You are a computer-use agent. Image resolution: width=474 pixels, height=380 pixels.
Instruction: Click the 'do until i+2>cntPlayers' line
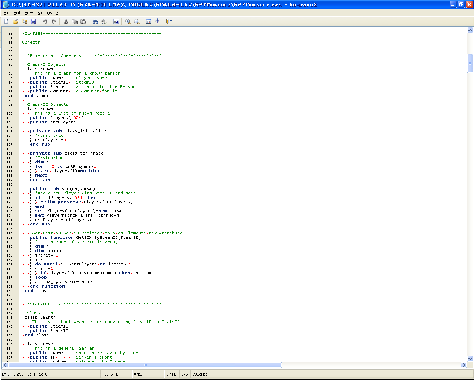(83, 264)
